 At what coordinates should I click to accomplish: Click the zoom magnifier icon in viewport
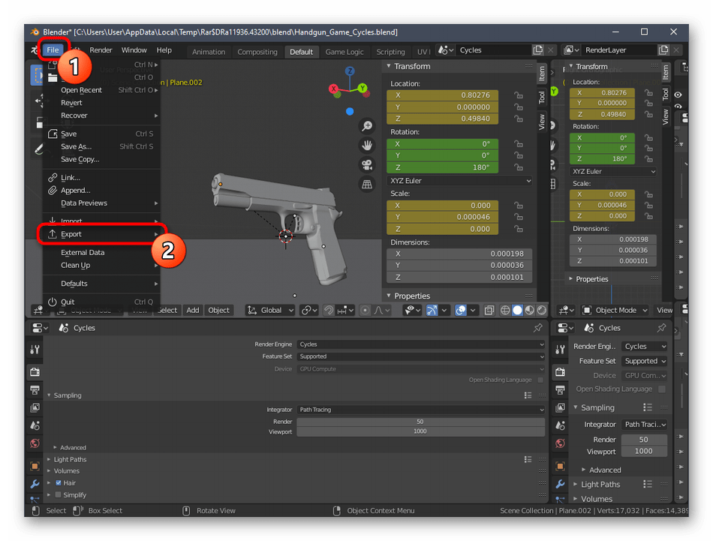pos(367,126)
